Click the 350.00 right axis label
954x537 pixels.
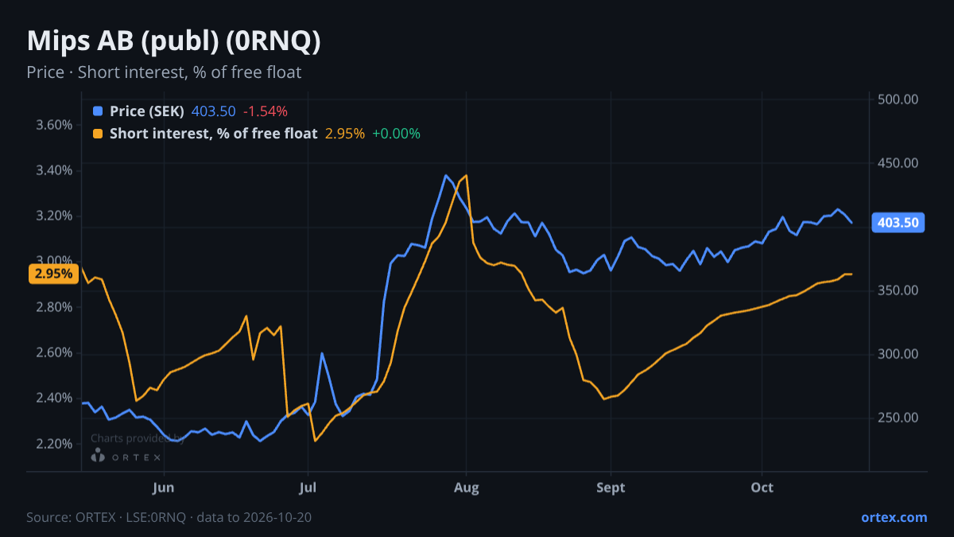(x=898, y=290)
